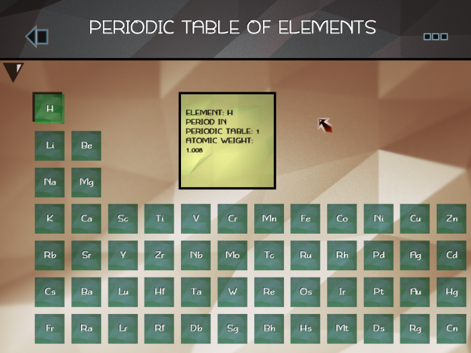Image resolution: width=471 pixels, height=353 pixels.
Task: Pick the Db element tile
Action: [196, 329]
